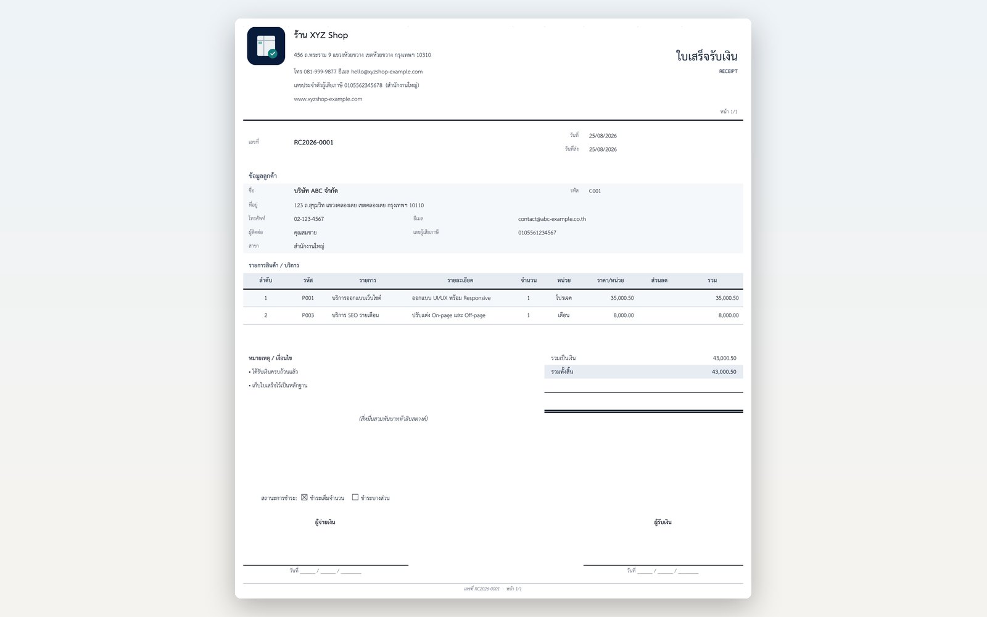Click the ส่วนลด column header
This screenshot has height=617, width=987.
coord(659,280)
